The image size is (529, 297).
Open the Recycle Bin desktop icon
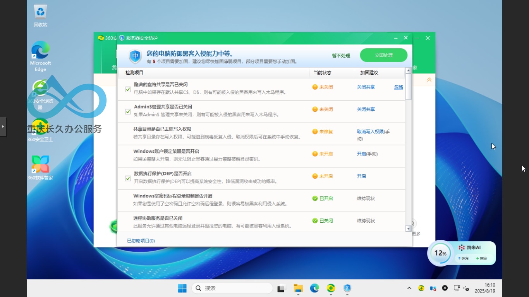point(40,15)
